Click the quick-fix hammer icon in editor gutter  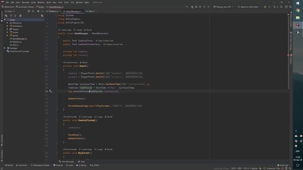pos(51,91)
